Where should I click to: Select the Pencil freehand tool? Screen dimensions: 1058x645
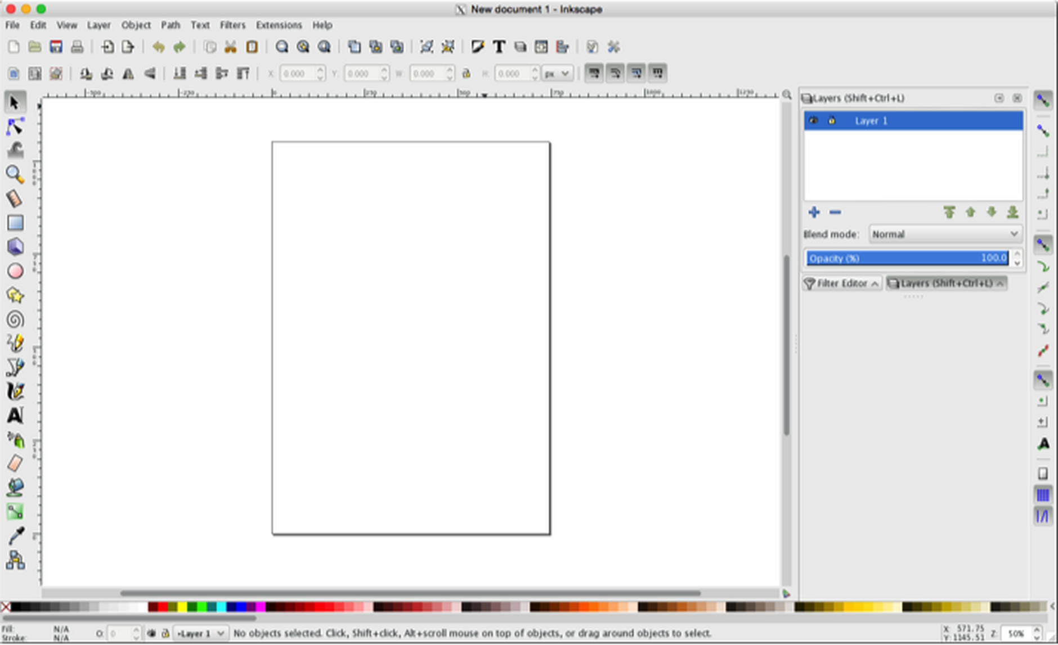(15, 343)
